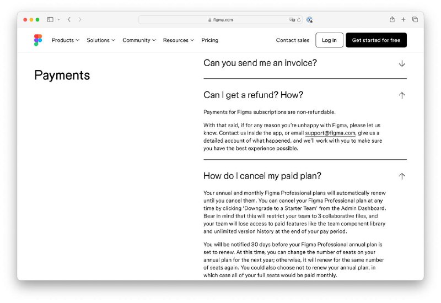Click the Contact sales link
The width and height of the screenshot is (441, 303).
(x=293, y=40)
